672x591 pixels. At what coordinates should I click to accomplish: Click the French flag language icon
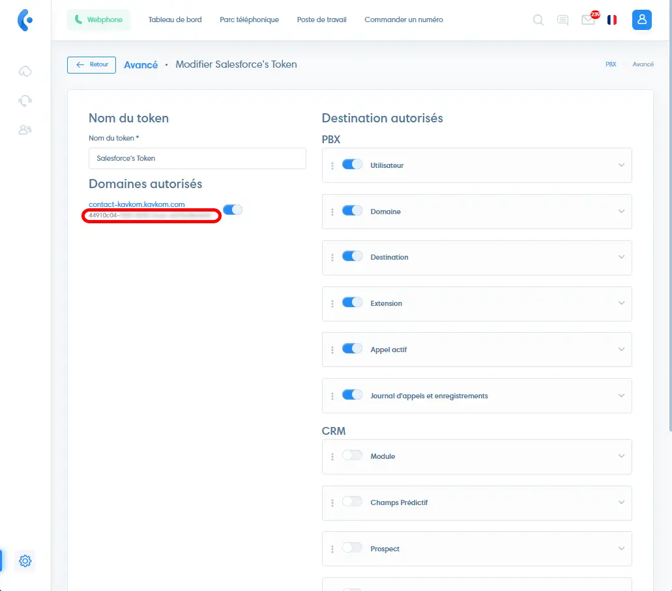pos(612,20)
